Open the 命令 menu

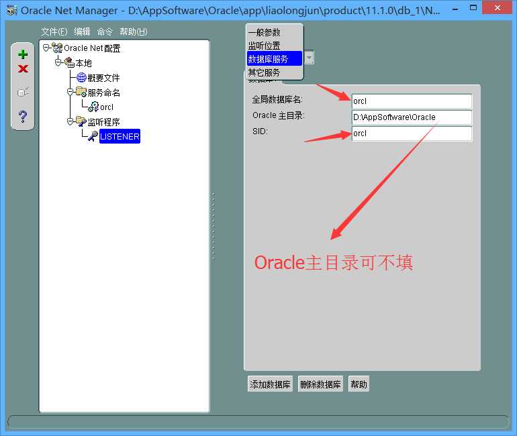105,32
